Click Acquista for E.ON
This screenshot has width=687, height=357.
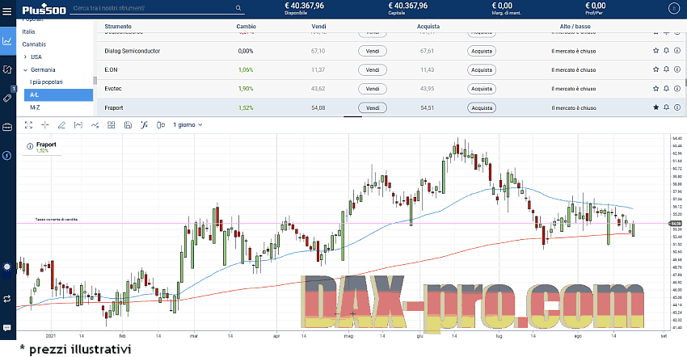coord(482,69)
